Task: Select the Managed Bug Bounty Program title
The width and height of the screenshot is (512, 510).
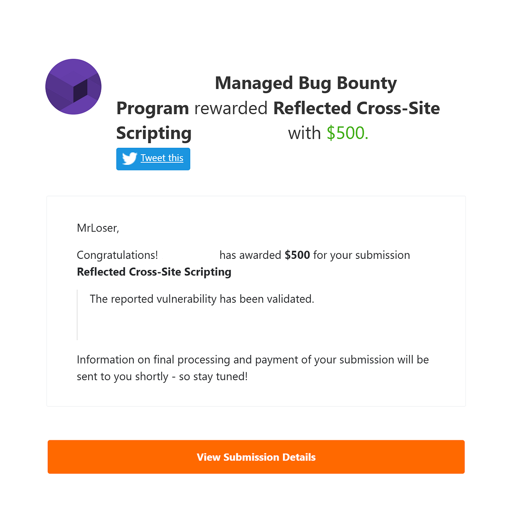Action: [x=305, y=83]
